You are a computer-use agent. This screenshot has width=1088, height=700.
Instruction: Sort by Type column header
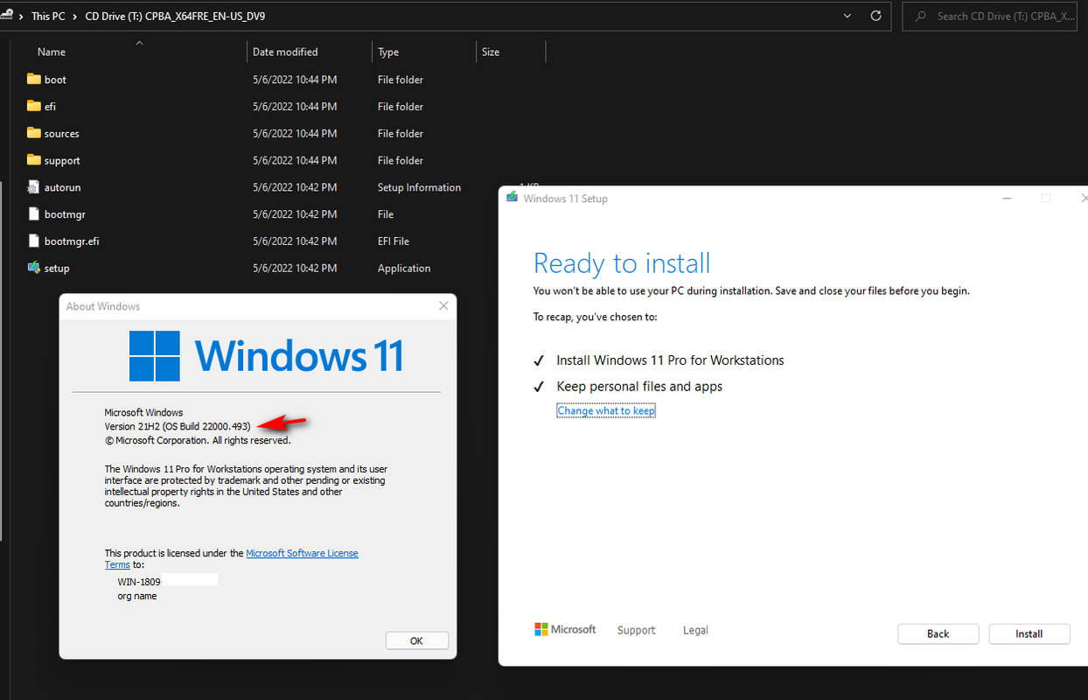pos(388,52)
